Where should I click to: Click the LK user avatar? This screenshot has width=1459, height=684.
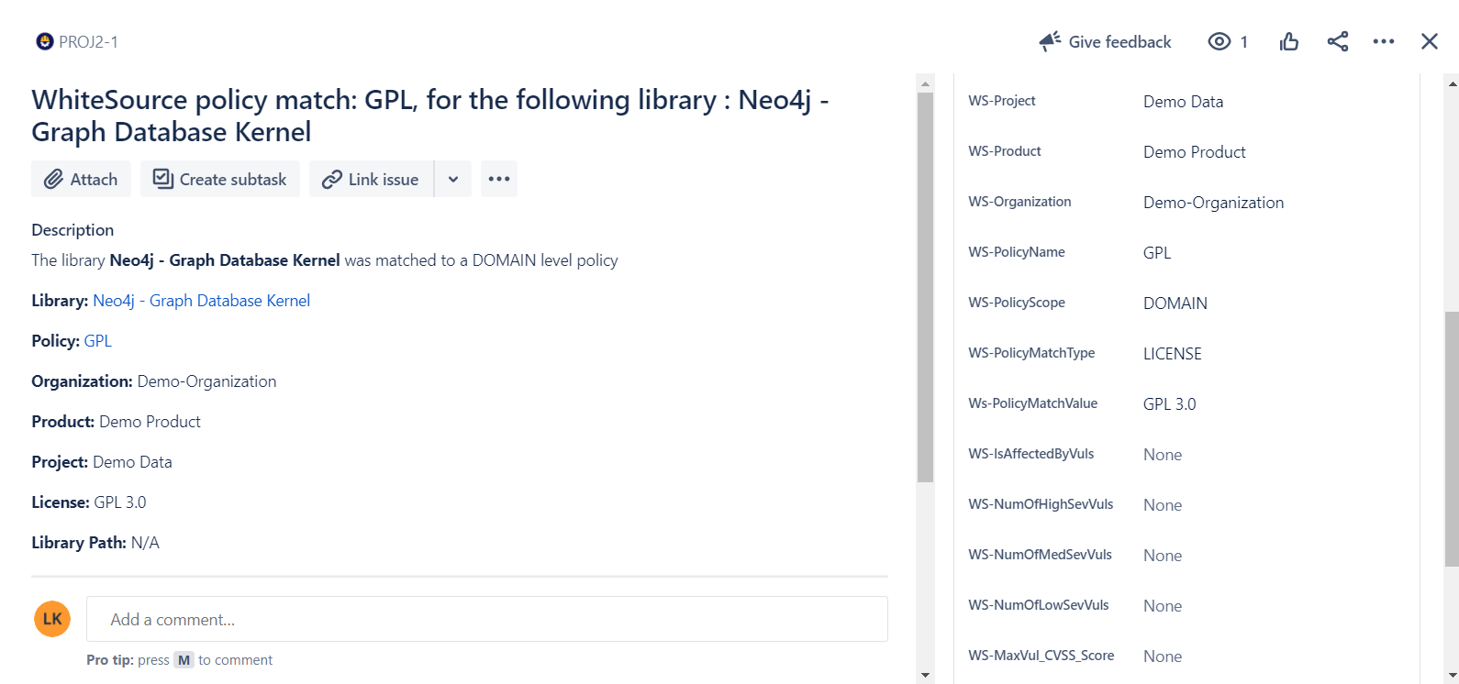click(52, 619)
